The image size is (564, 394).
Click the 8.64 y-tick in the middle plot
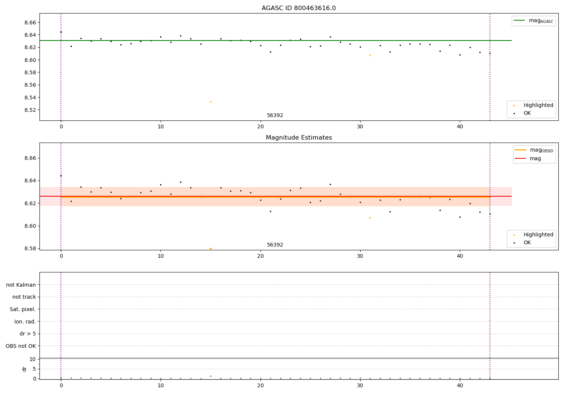[30, 181]
